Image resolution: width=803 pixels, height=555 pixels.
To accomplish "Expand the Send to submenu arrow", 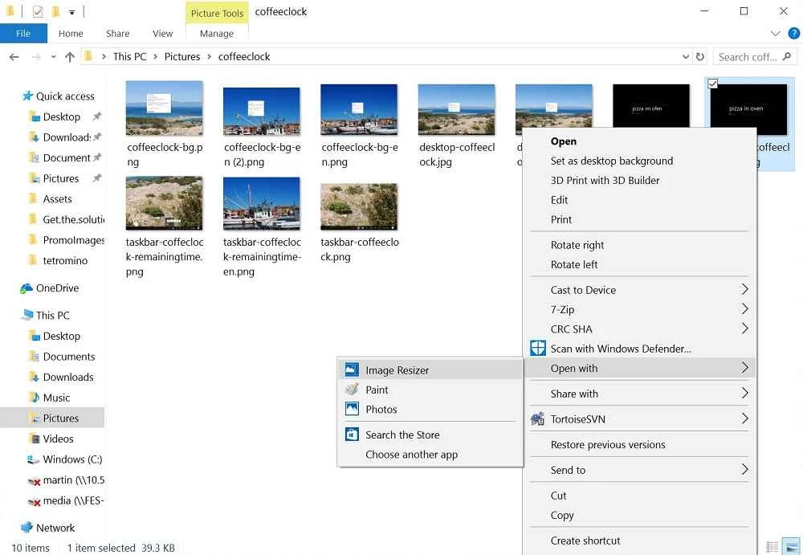I will (744, 470).
